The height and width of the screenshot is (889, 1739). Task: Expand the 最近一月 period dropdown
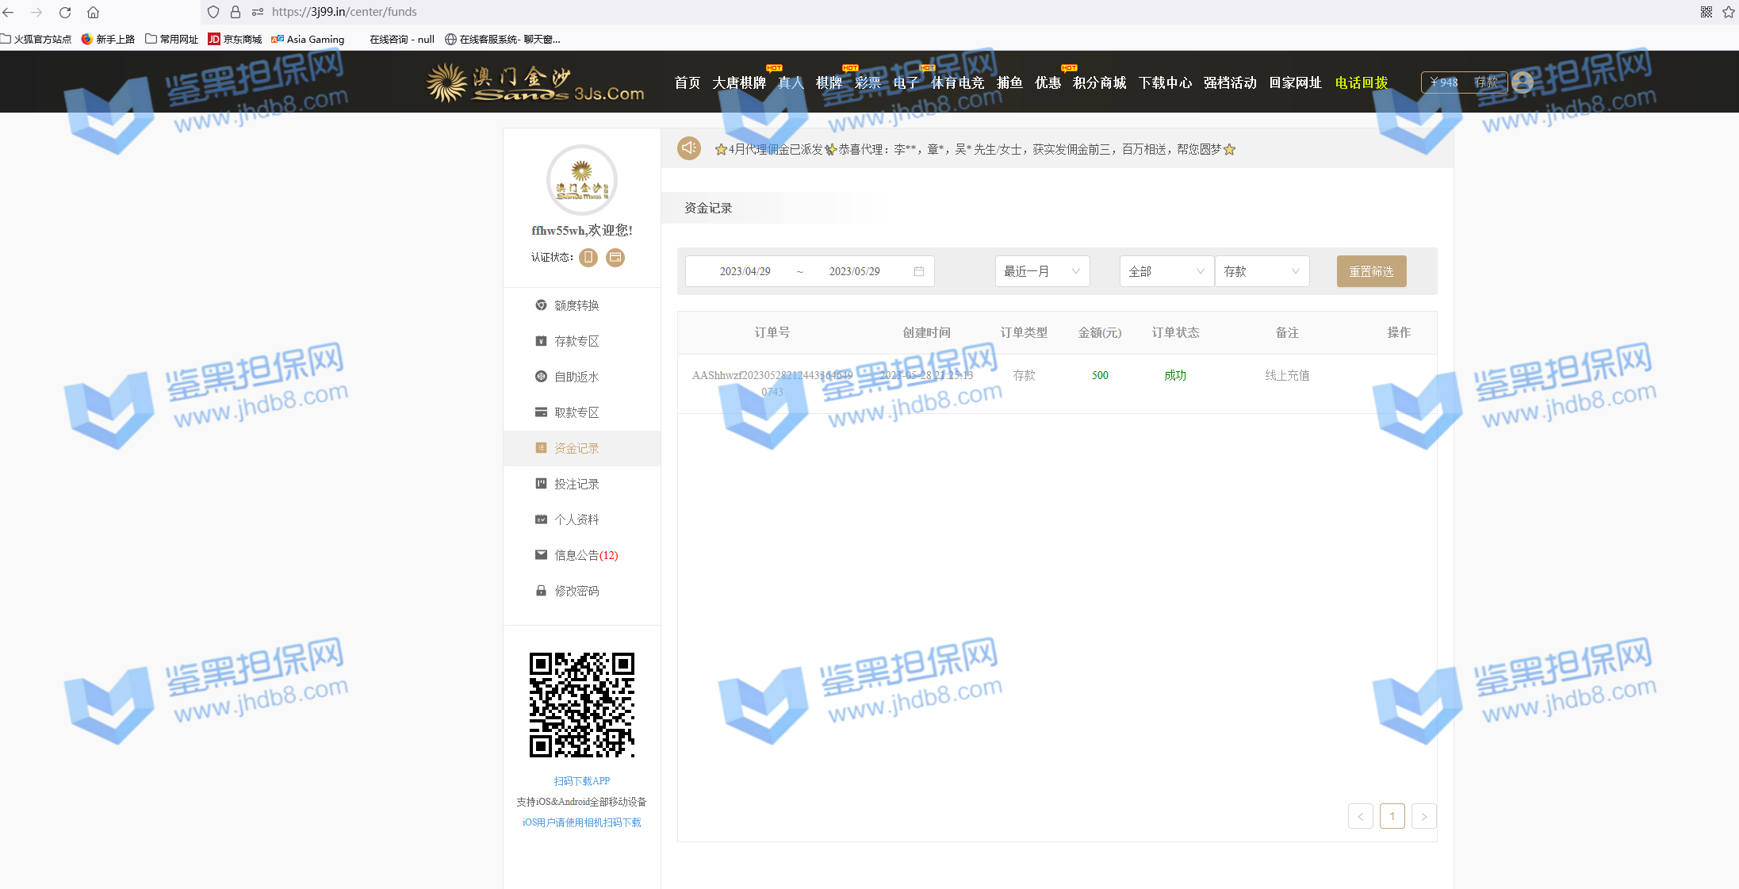pyautogui.click(x=1042, y=271)
